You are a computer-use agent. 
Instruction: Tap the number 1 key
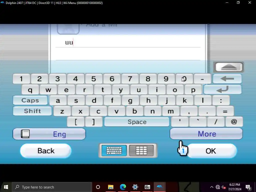click(x=21, y=79)
